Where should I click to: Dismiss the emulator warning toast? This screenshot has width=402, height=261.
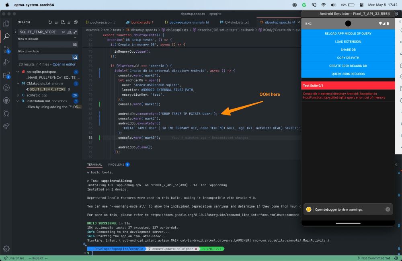[388, 210]
